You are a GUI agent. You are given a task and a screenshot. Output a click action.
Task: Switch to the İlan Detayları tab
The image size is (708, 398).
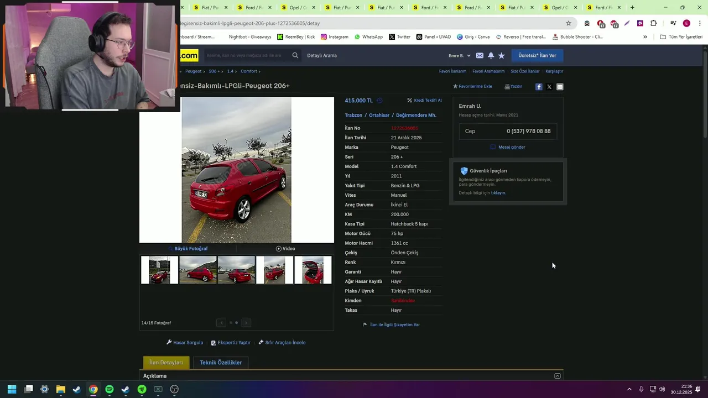pos(166,363)
